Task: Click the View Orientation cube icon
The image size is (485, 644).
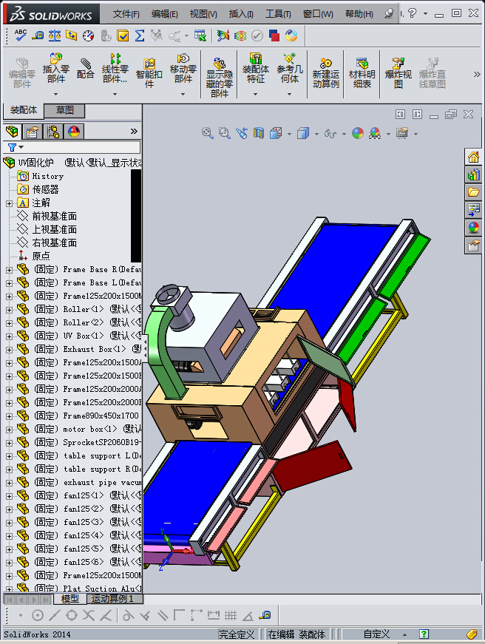Action: click(276, 133)
